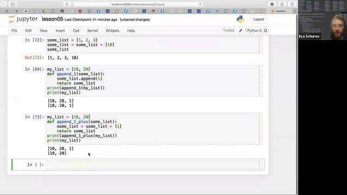Show the Safari tab overview
Screen dimensions: 347x195
(292, 4)
